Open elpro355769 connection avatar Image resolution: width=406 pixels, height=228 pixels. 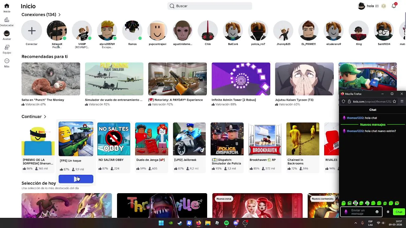[x=107, y=31]
